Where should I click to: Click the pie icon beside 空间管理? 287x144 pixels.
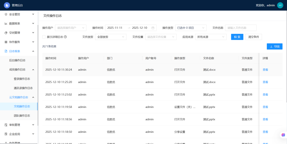click(x=6, y=33)
